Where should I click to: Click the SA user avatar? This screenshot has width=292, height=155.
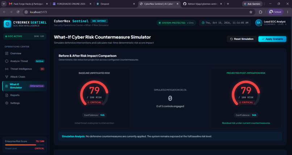pyautogui.click(x=259, y=23)
